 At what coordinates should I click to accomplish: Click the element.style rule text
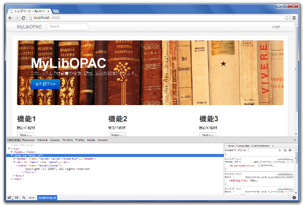[237, 150]
